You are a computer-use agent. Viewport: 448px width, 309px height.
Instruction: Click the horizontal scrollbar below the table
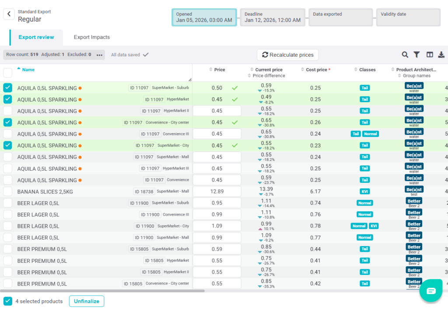[102, 291]
